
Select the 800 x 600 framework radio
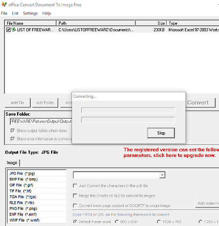(x=117, y=222)
